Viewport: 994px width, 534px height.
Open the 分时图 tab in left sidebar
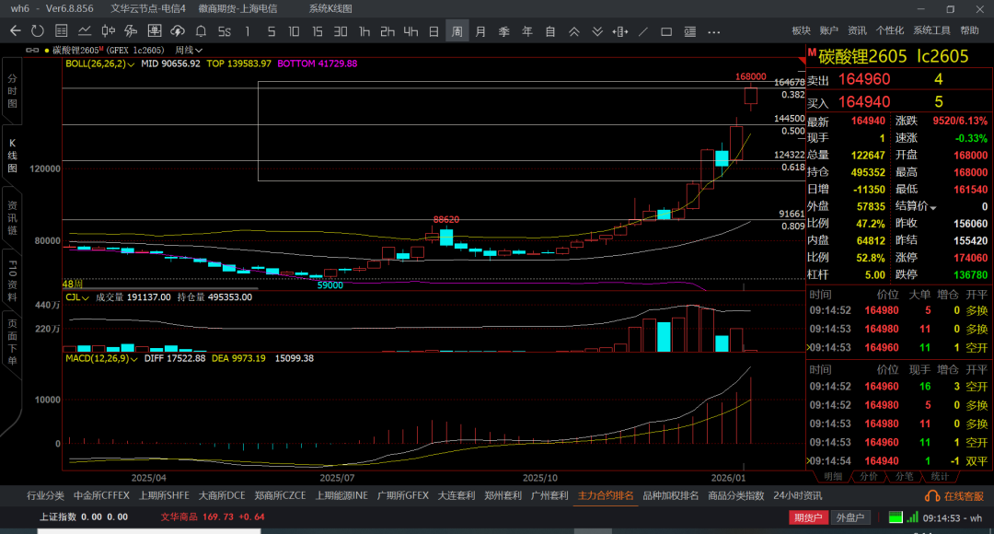(13, 92)
